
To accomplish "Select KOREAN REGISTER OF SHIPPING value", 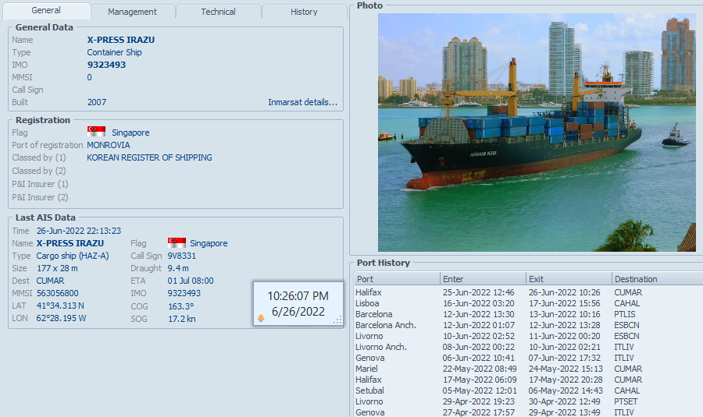I will pos(149,157).
